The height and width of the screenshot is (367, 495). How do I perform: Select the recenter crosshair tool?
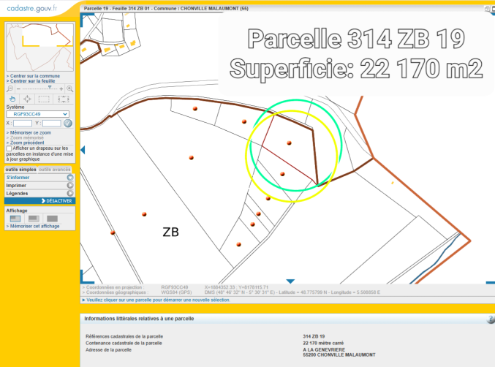point(28,99)
